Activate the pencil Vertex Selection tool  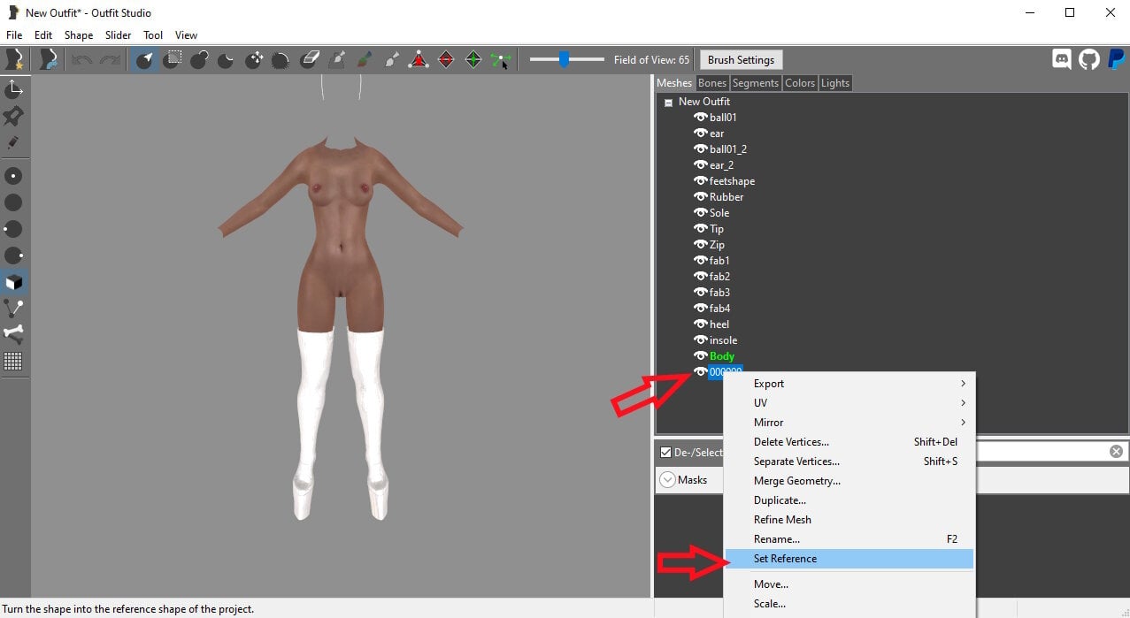click(x=13, y=142)
